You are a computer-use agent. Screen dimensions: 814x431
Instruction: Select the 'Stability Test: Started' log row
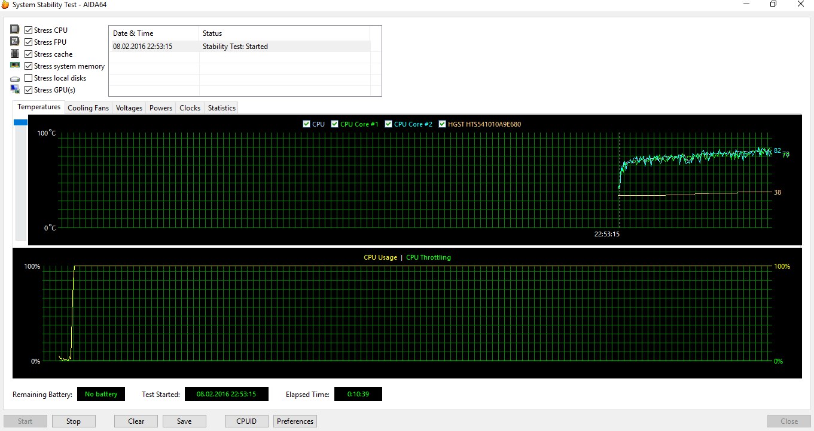[x=239, y=46]
